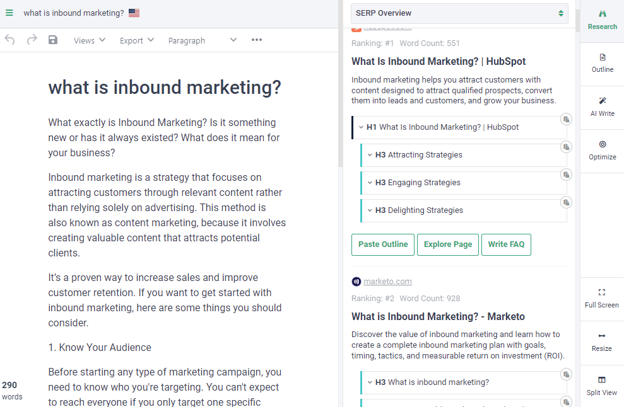Click the Paste Outline button
The height and width of the screenshot is (407, 624).
383,244
